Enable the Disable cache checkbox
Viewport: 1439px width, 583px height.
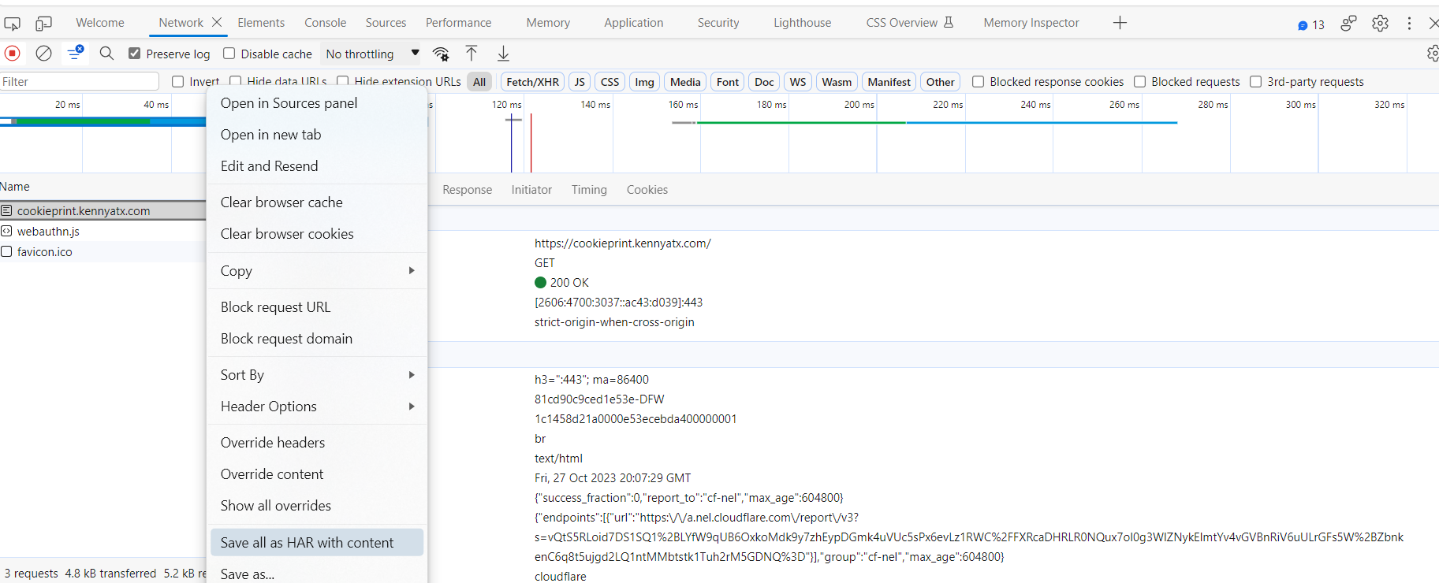pos(229,54)
